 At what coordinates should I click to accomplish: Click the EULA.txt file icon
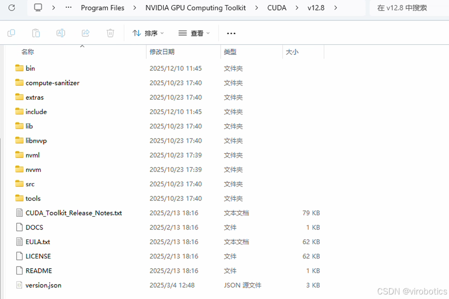(x=19, y=242)
